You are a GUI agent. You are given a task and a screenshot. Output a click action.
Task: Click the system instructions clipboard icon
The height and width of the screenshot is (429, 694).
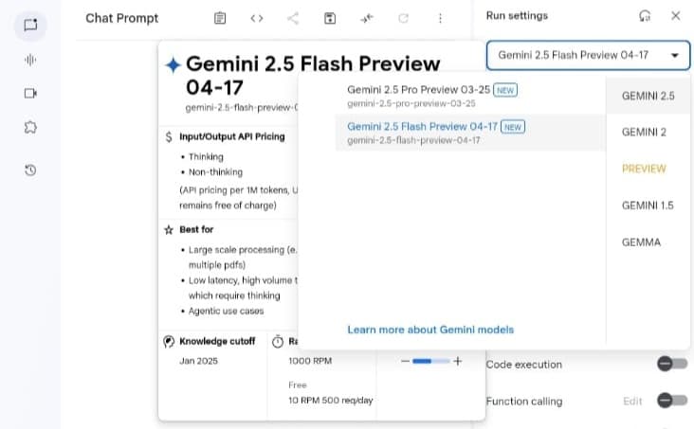click(220, 18)
